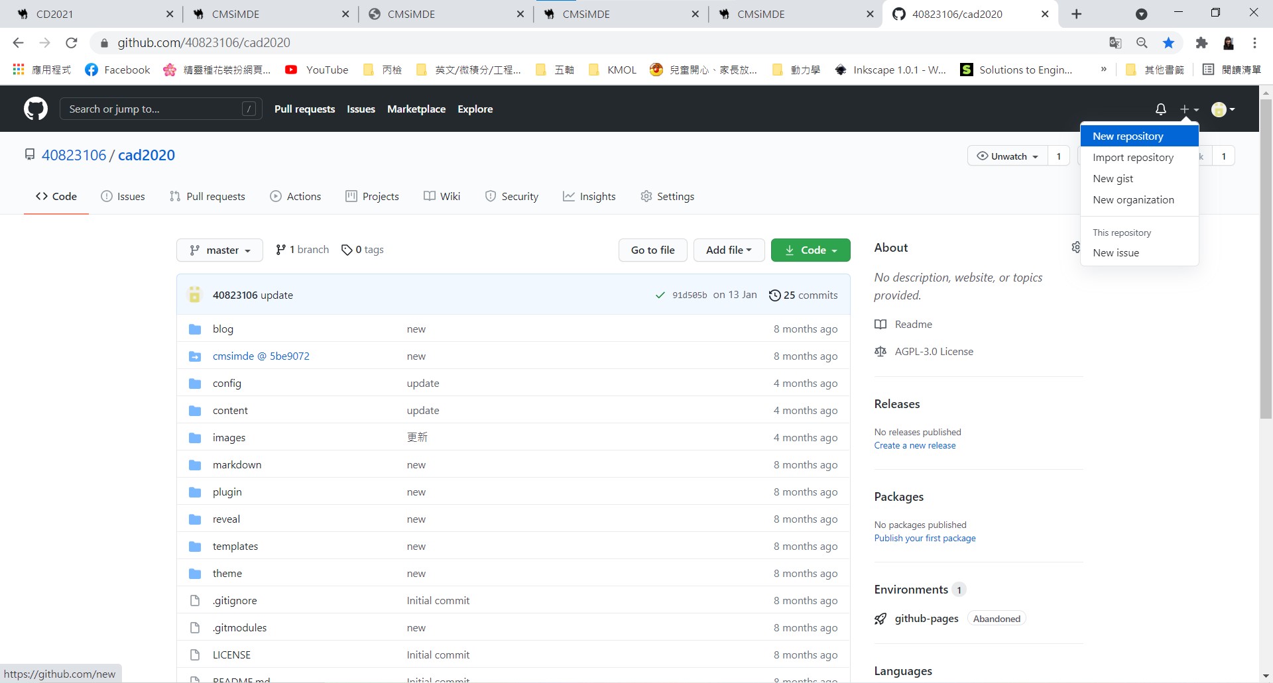Select Import repository from menu
Screen dimensions: 1273x683
(x=1139, y=157)
